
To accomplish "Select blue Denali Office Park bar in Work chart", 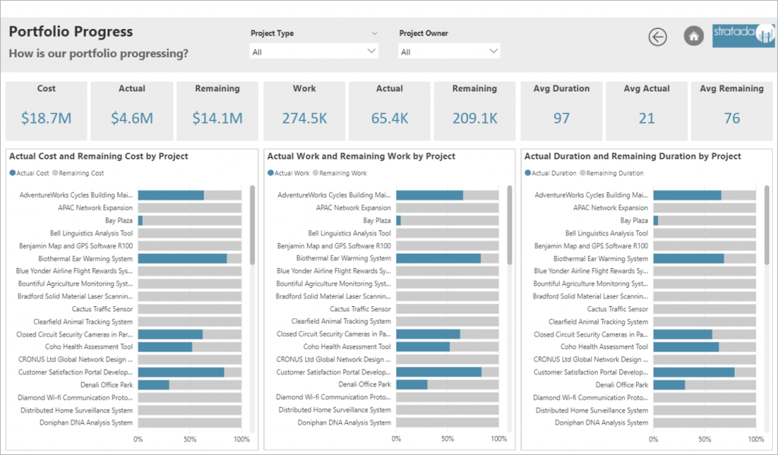I will tap(412, 384).
